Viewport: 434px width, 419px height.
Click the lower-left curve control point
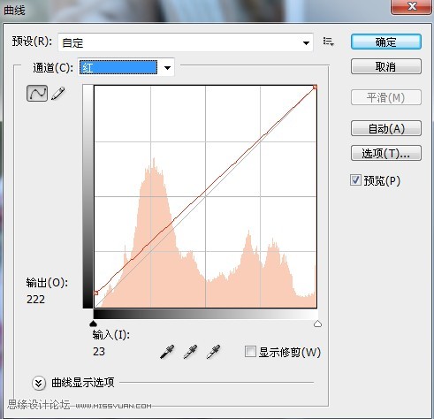[95, 293]
